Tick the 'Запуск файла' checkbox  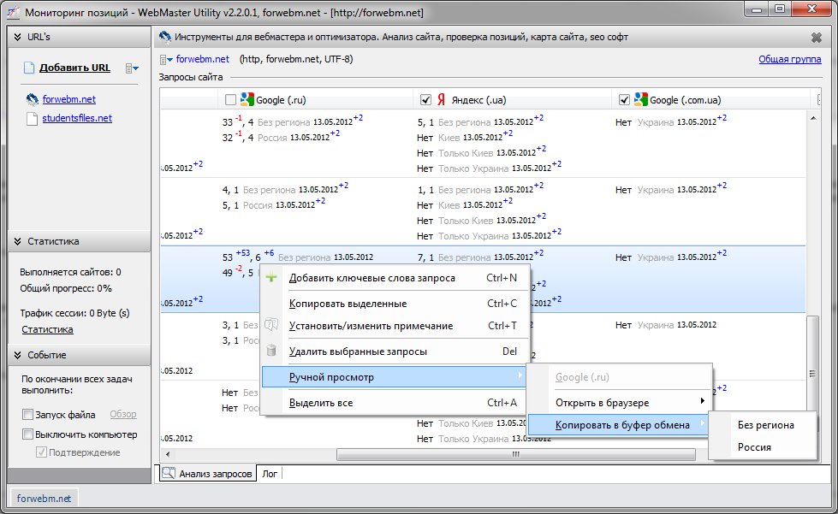[x=27, y=415]
